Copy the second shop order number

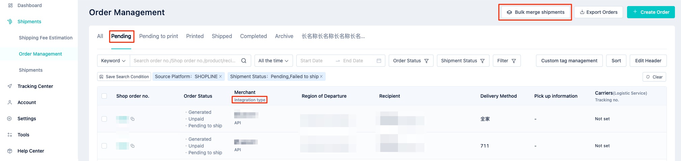[132, 146]
